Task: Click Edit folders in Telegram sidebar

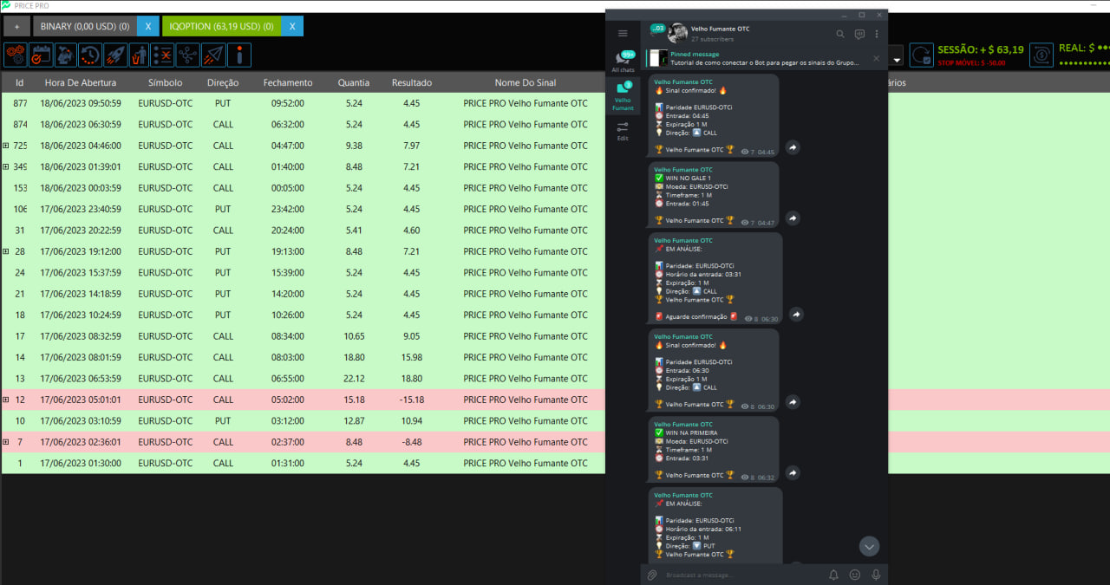Action: (623, 131)
